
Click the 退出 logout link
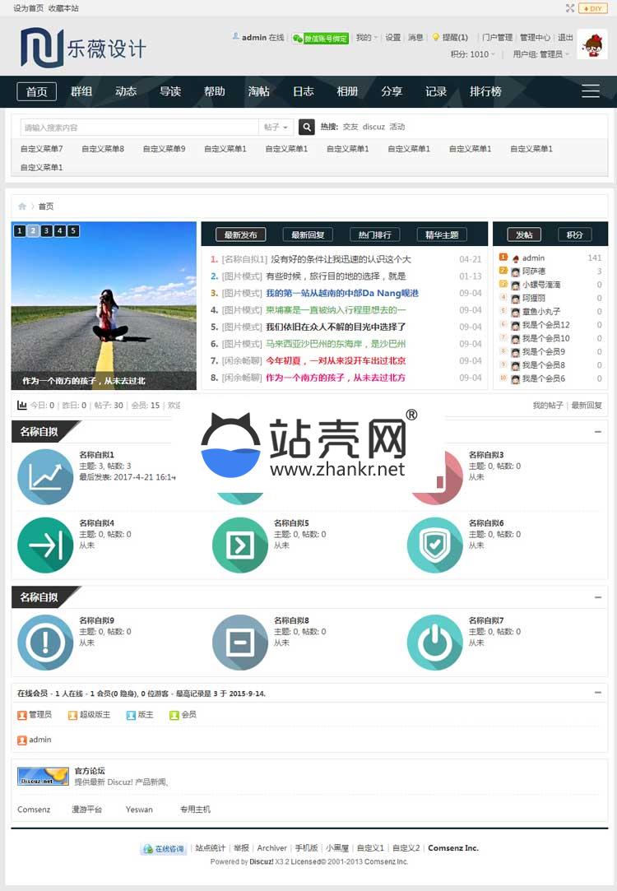tap(565, 38)
